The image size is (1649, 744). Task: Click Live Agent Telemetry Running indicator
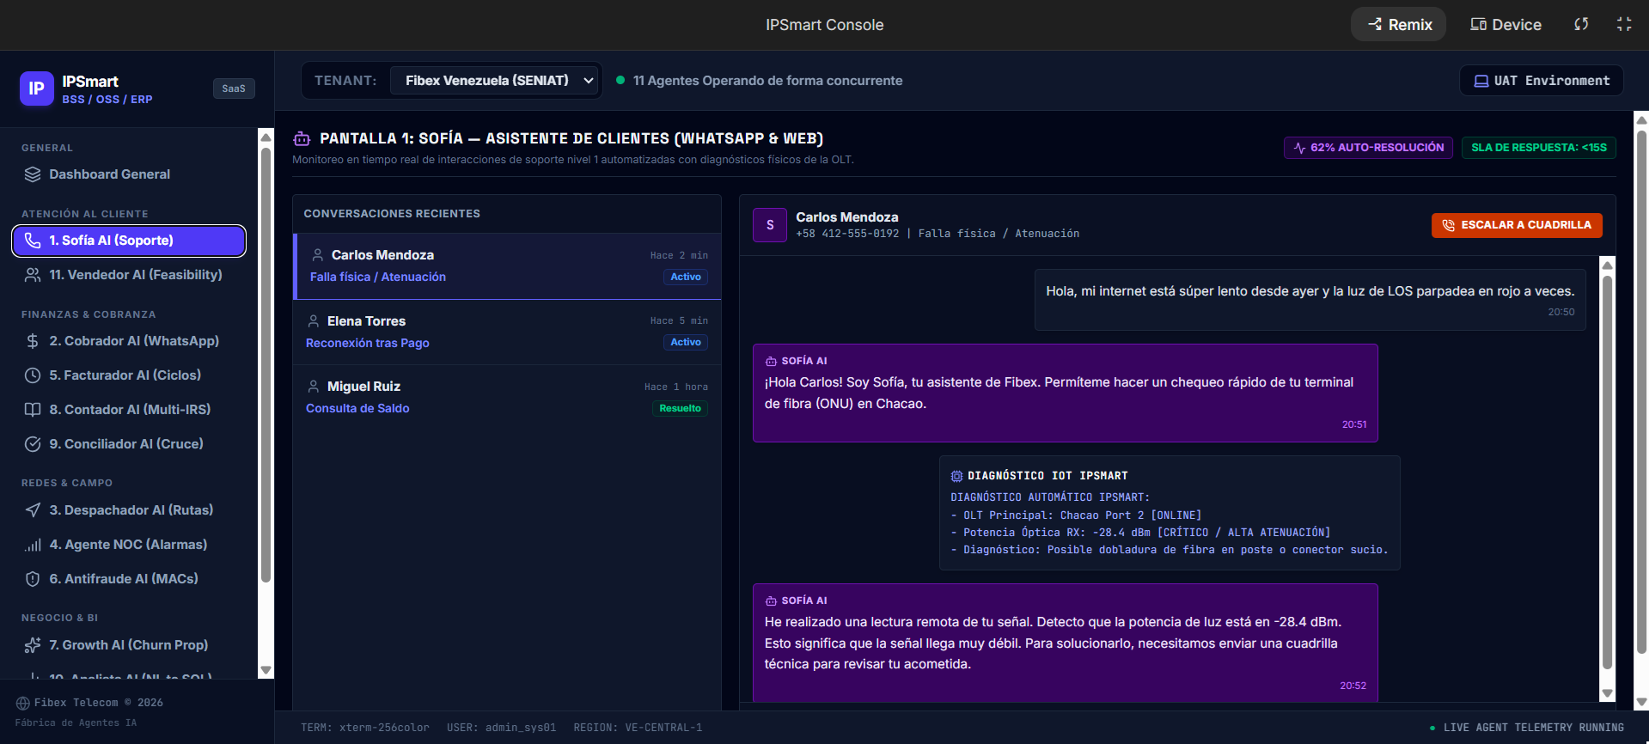tap(1526, 728)
